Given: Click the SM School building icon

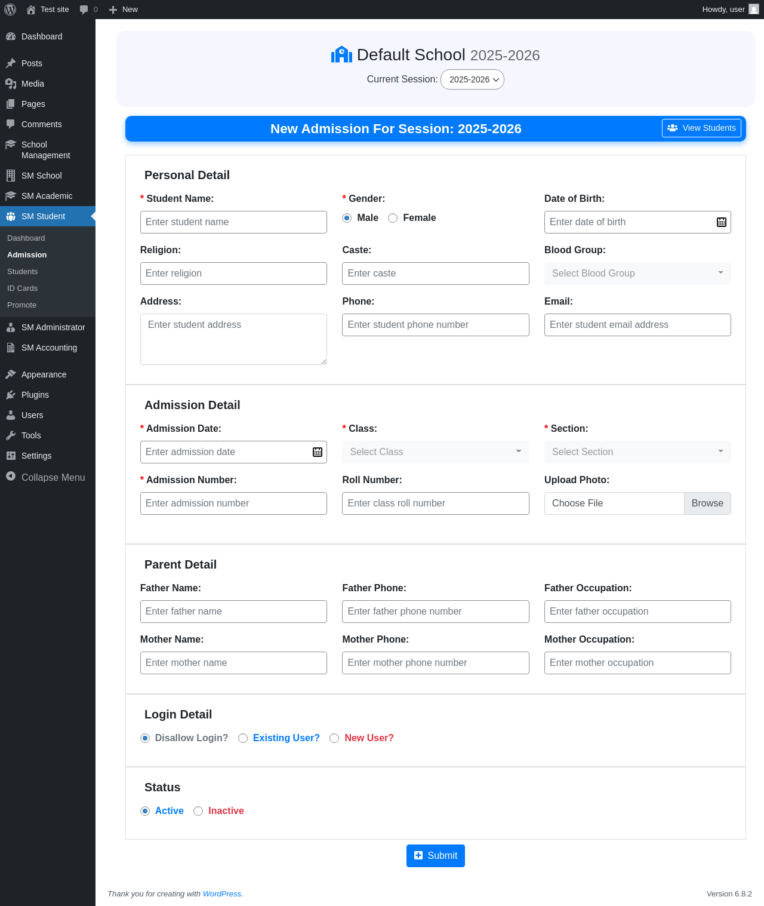Looking at the screenshot, I should 11,176.
